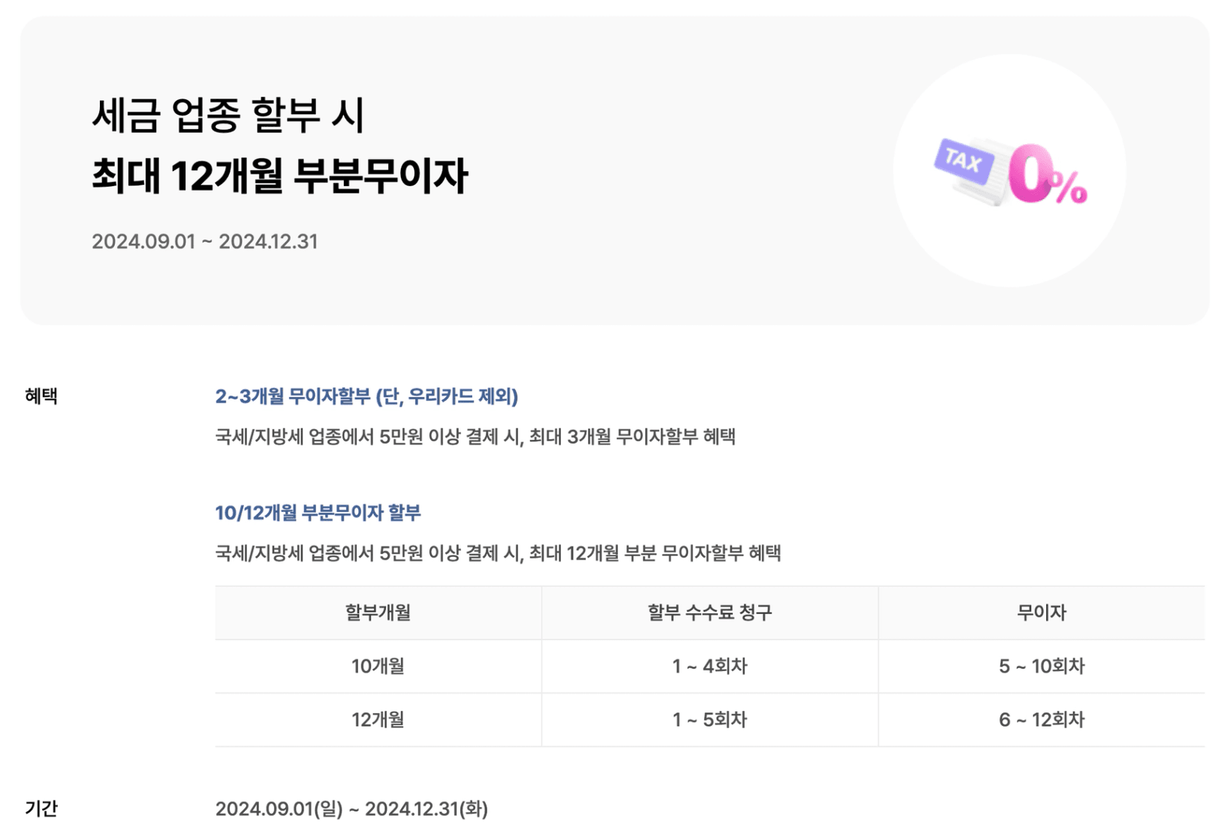The height and width of the screenshot is (840, 1218).
Task: Click the purple TAX label graphic
Action: [964, 161]
